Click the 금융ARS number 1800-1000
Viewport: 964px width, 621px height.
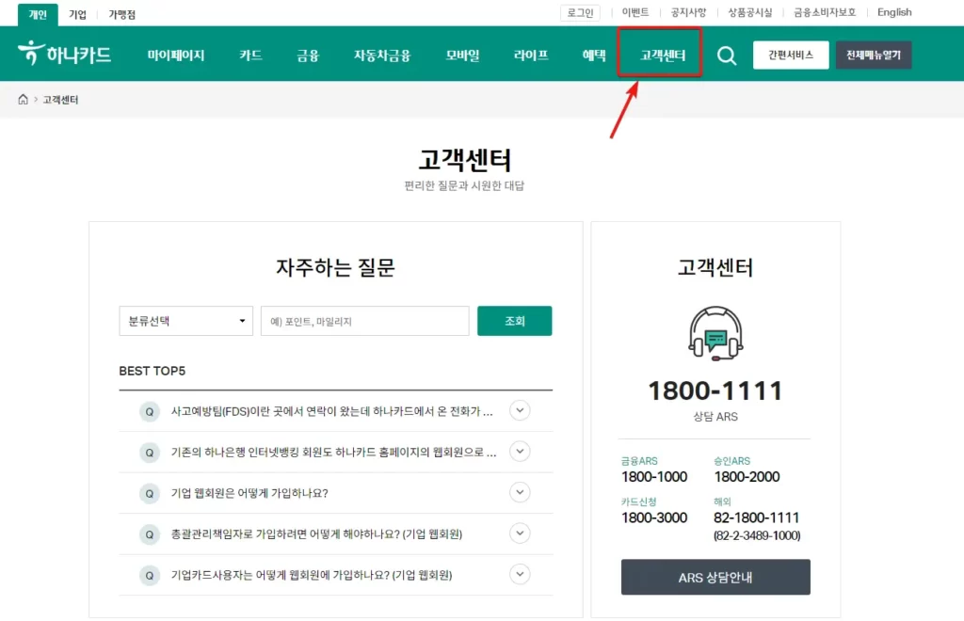tap(654, 477)
